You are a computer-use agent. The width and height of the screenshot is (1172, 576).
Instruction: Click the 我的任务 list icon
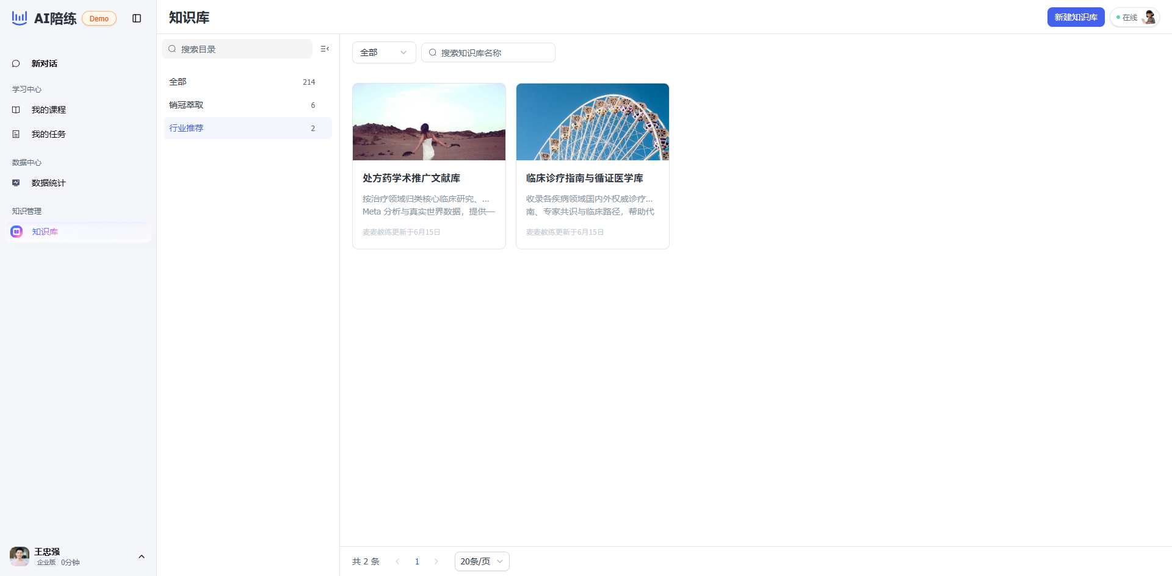click(x=16, y=134)
